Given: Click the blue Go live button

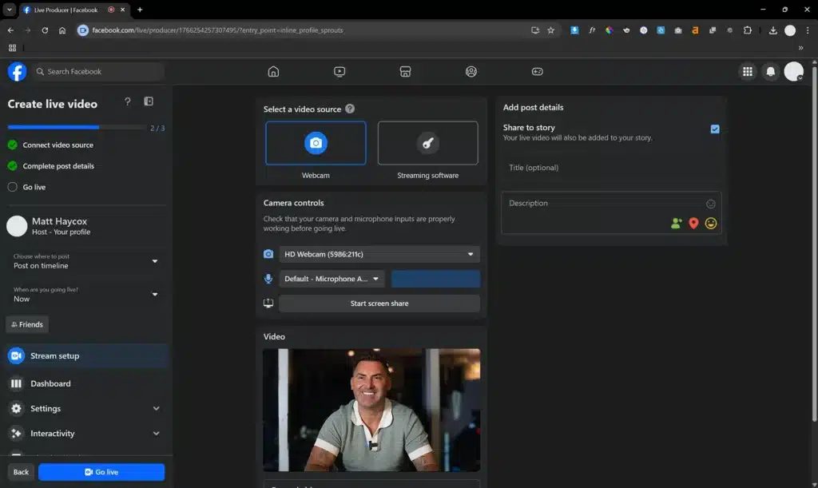Looking at the screenshot, I should (101, 472).
